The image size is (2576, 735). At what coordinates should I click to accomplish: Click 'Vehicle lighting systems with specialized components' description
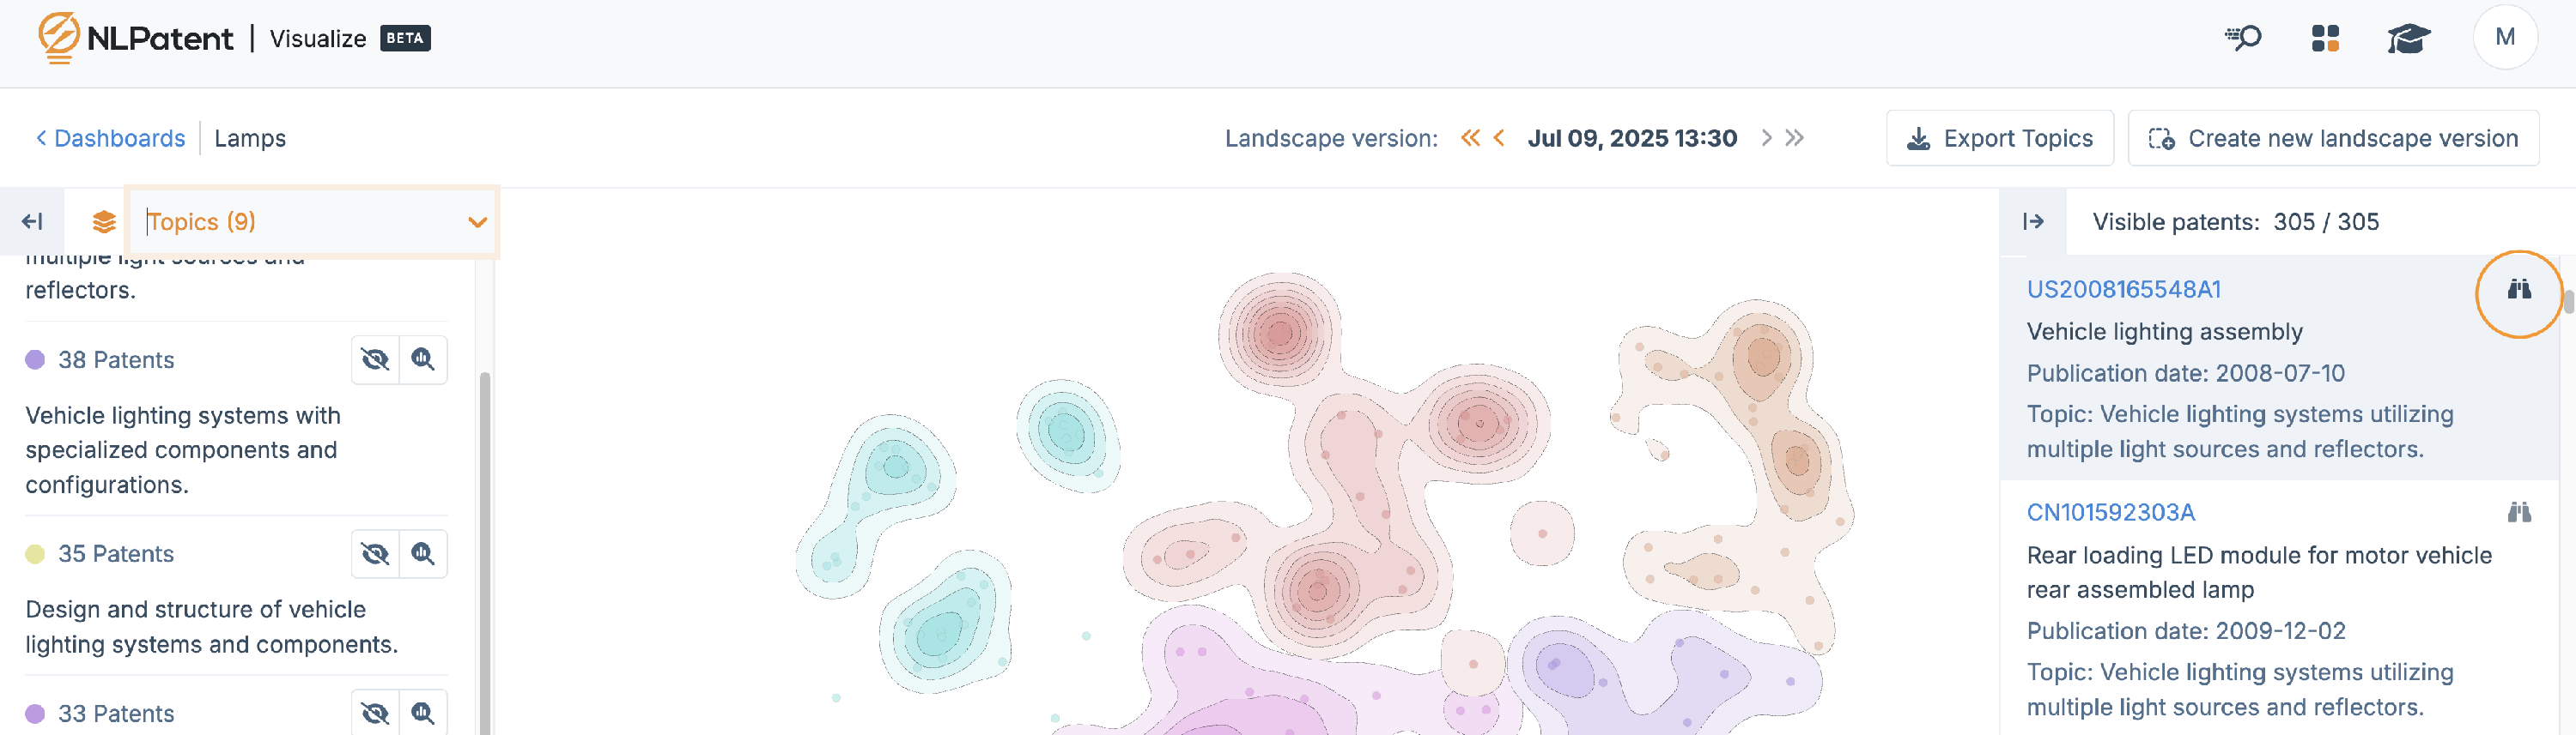tap(183, 449)
